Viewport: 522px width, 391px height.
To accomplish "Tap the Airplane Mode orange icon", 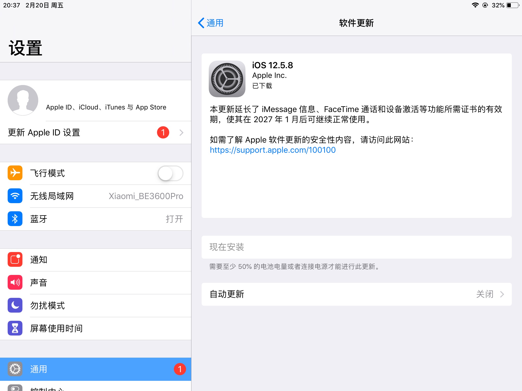I will (15, 173).
